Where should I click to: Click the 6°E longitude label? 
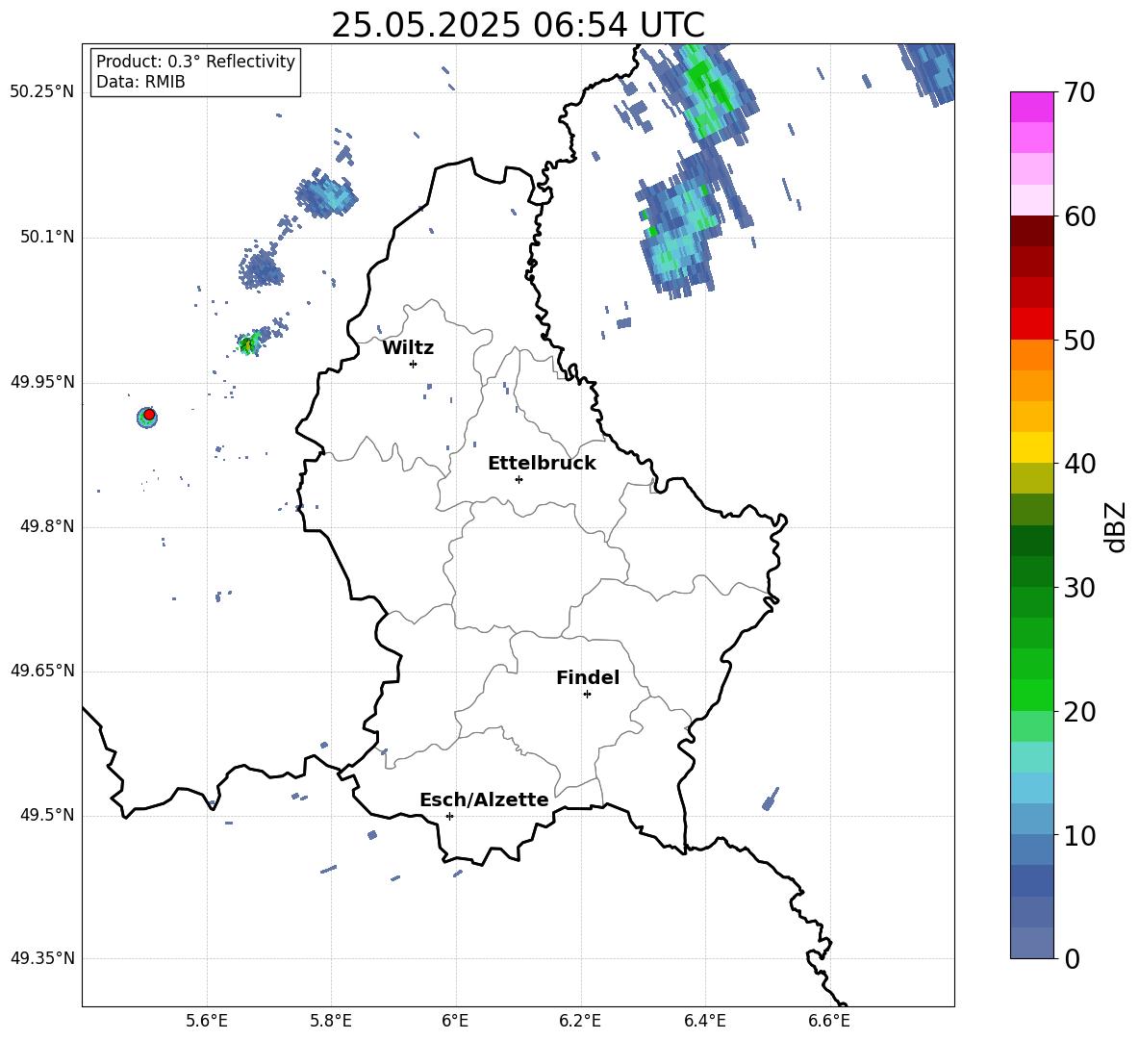[x=455, y=1022]
